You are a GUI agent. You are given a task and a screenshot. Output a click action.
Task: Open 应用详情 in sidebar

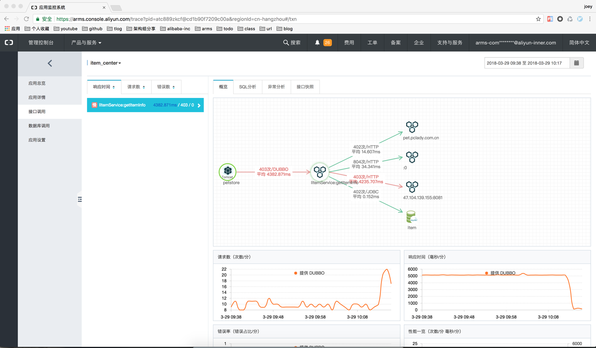tap(50, 97)
